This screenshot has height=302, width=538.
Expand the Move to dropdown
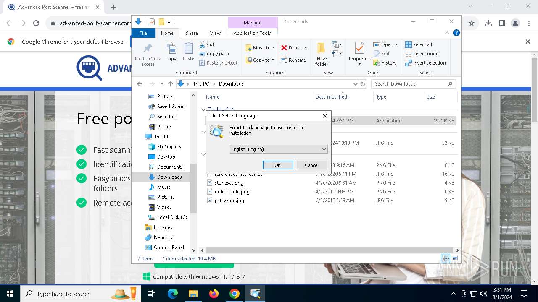(x=273, y=48)
